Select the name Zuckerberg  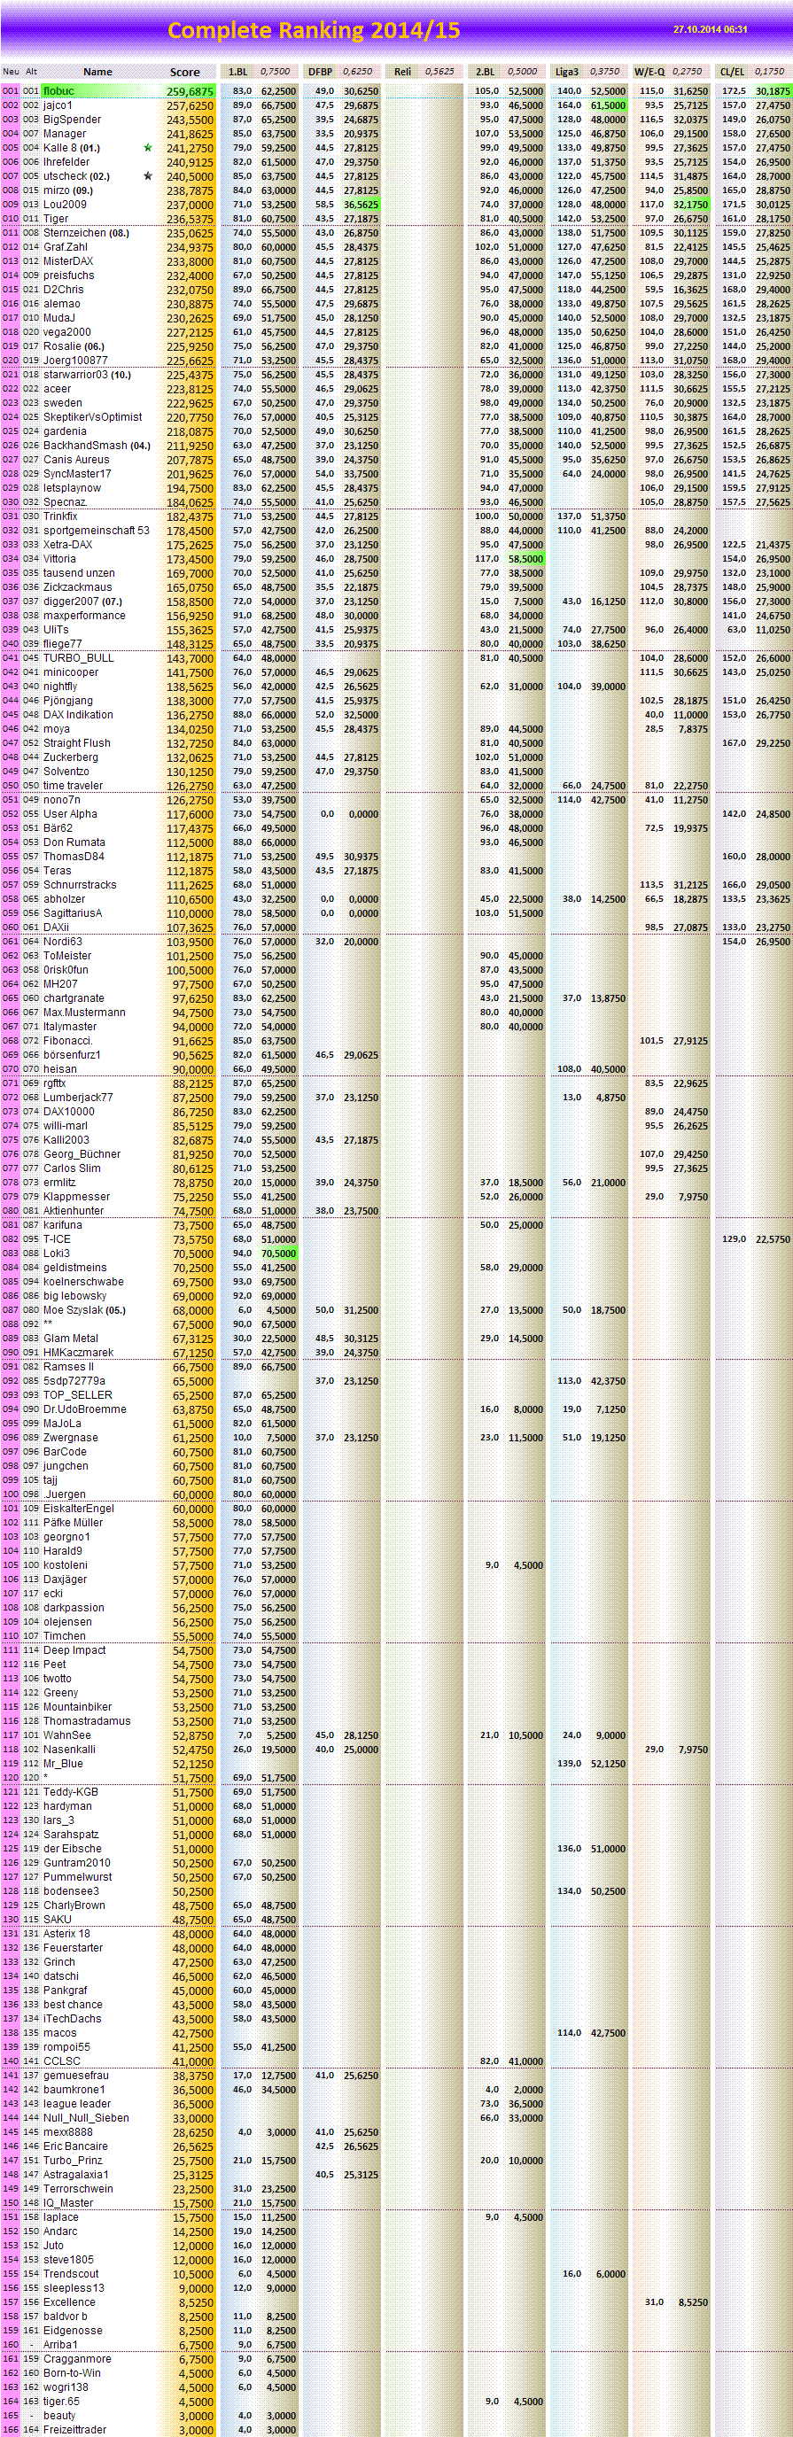pos(71,757)
